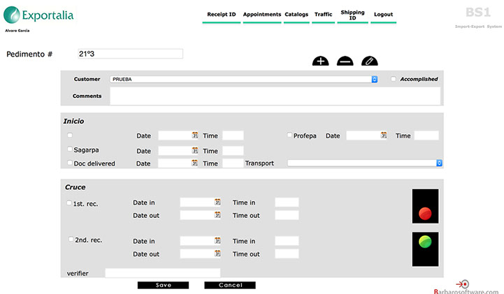The image size is (504, 294).
Task: Open the Customer dropdown showing PRUEBA
Action: [244, 80]
